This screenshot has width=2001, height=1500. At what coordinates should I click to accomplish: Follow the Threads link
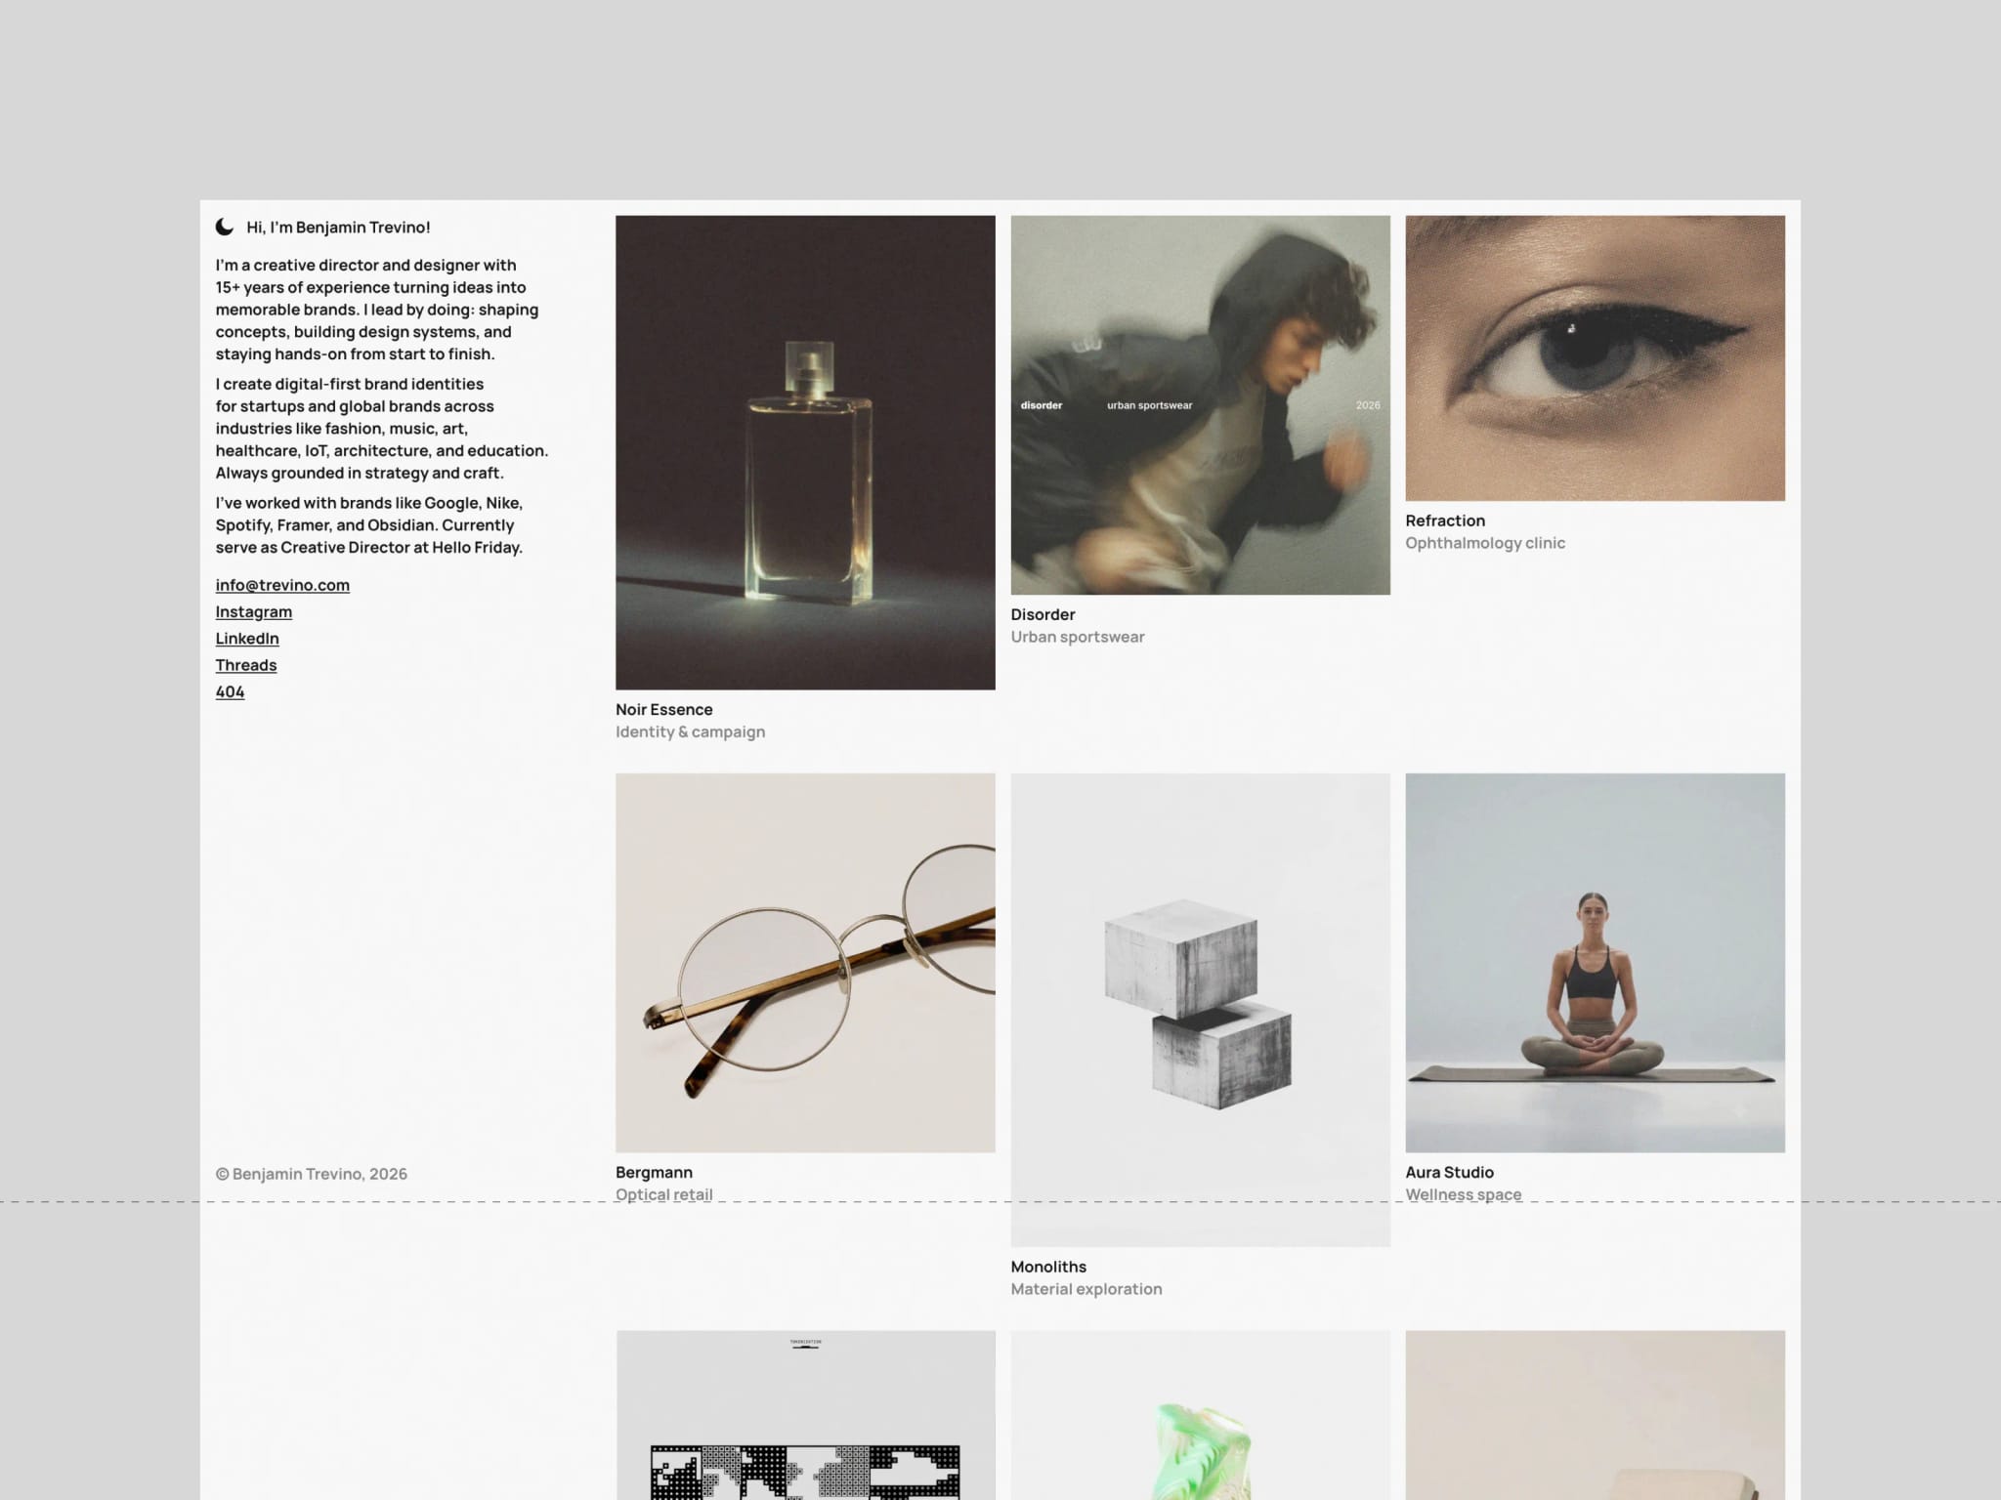246,665
